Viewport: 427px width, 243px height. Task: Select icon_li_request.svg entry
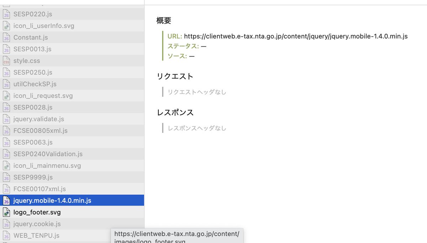click(72, 96)
